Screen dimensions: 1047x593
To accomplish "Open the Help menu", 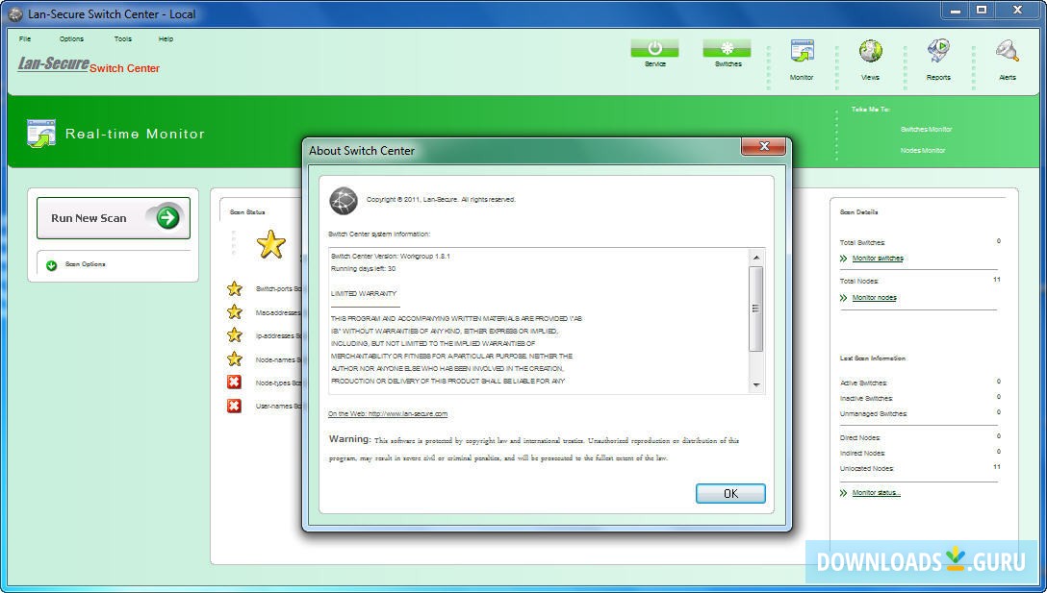I will [166, 38].
